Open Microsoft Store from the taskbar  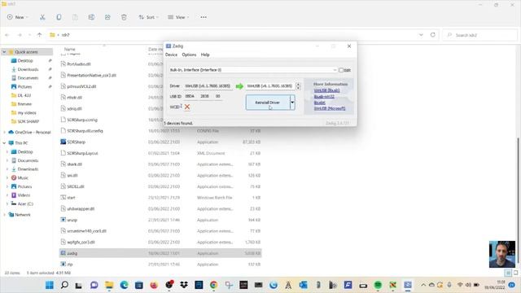pos(139,285)
